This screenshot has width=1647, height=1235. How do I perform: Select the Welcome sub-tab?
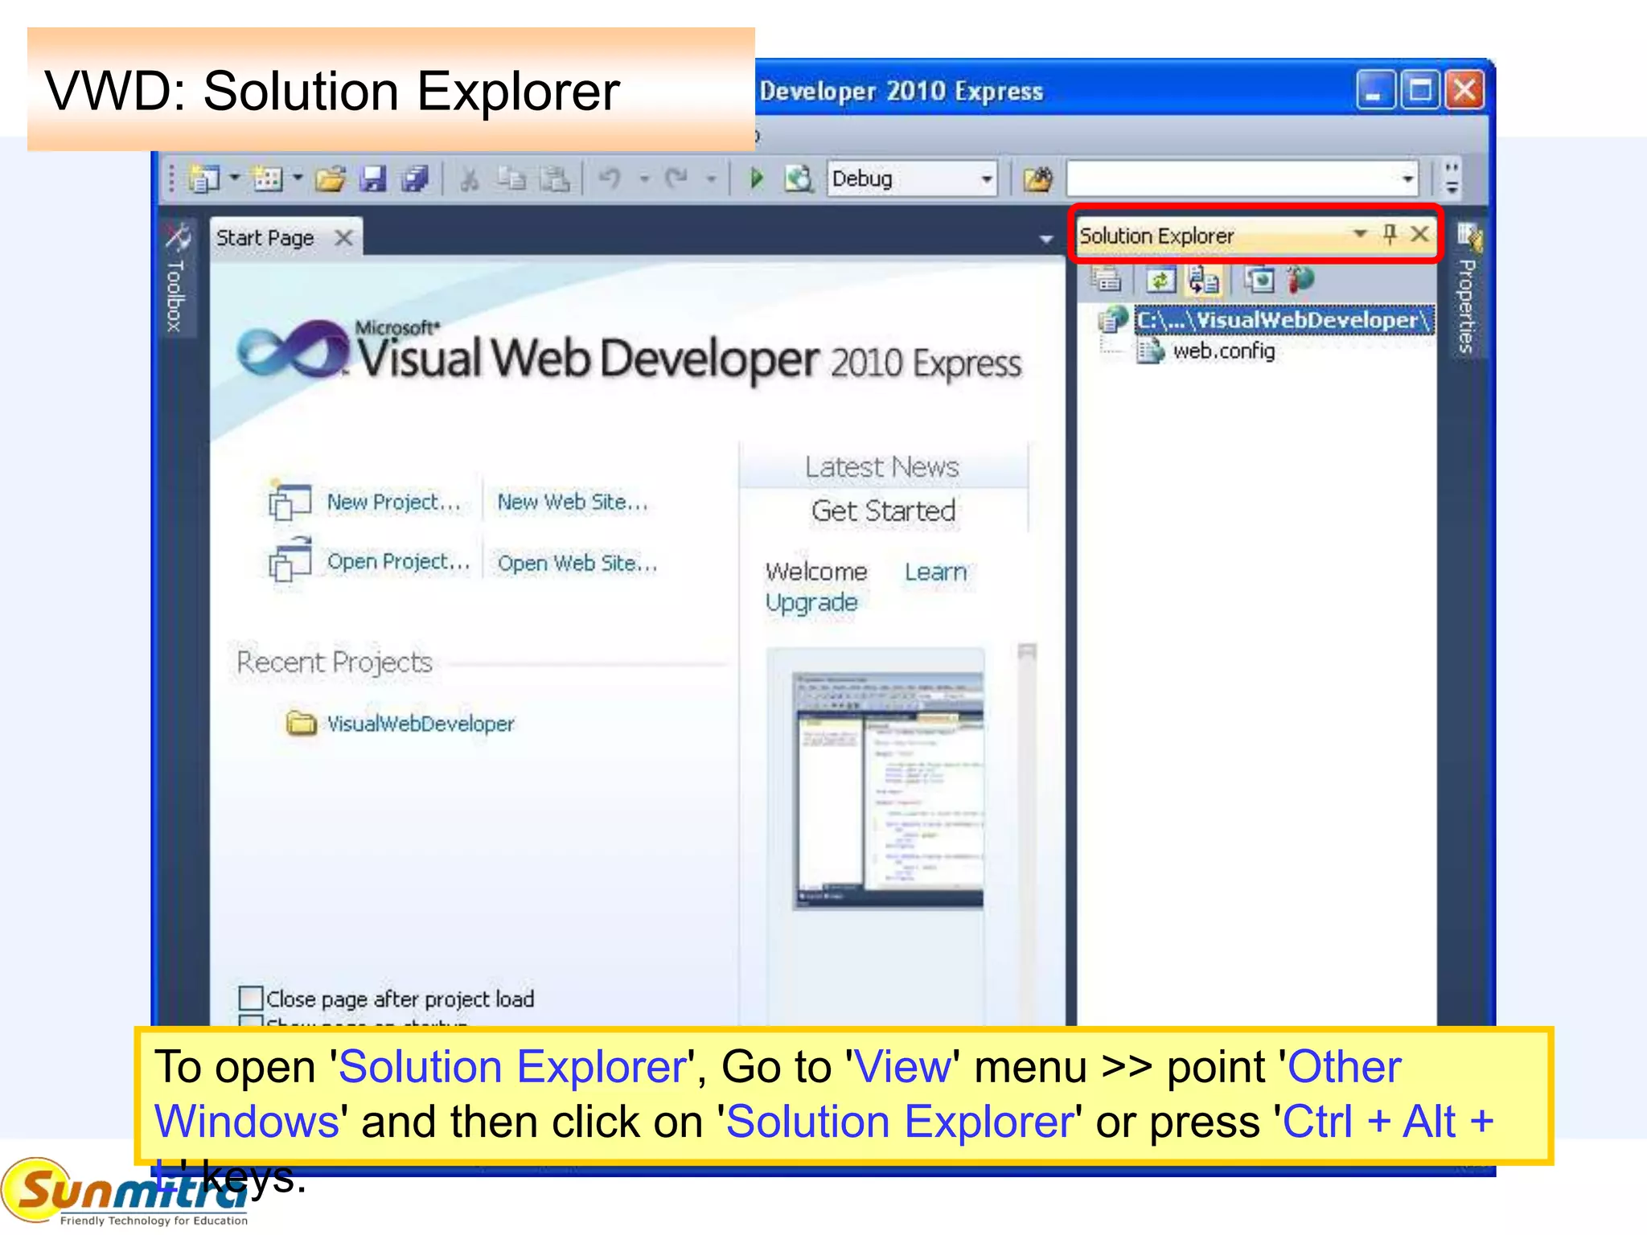coord(816,572)
